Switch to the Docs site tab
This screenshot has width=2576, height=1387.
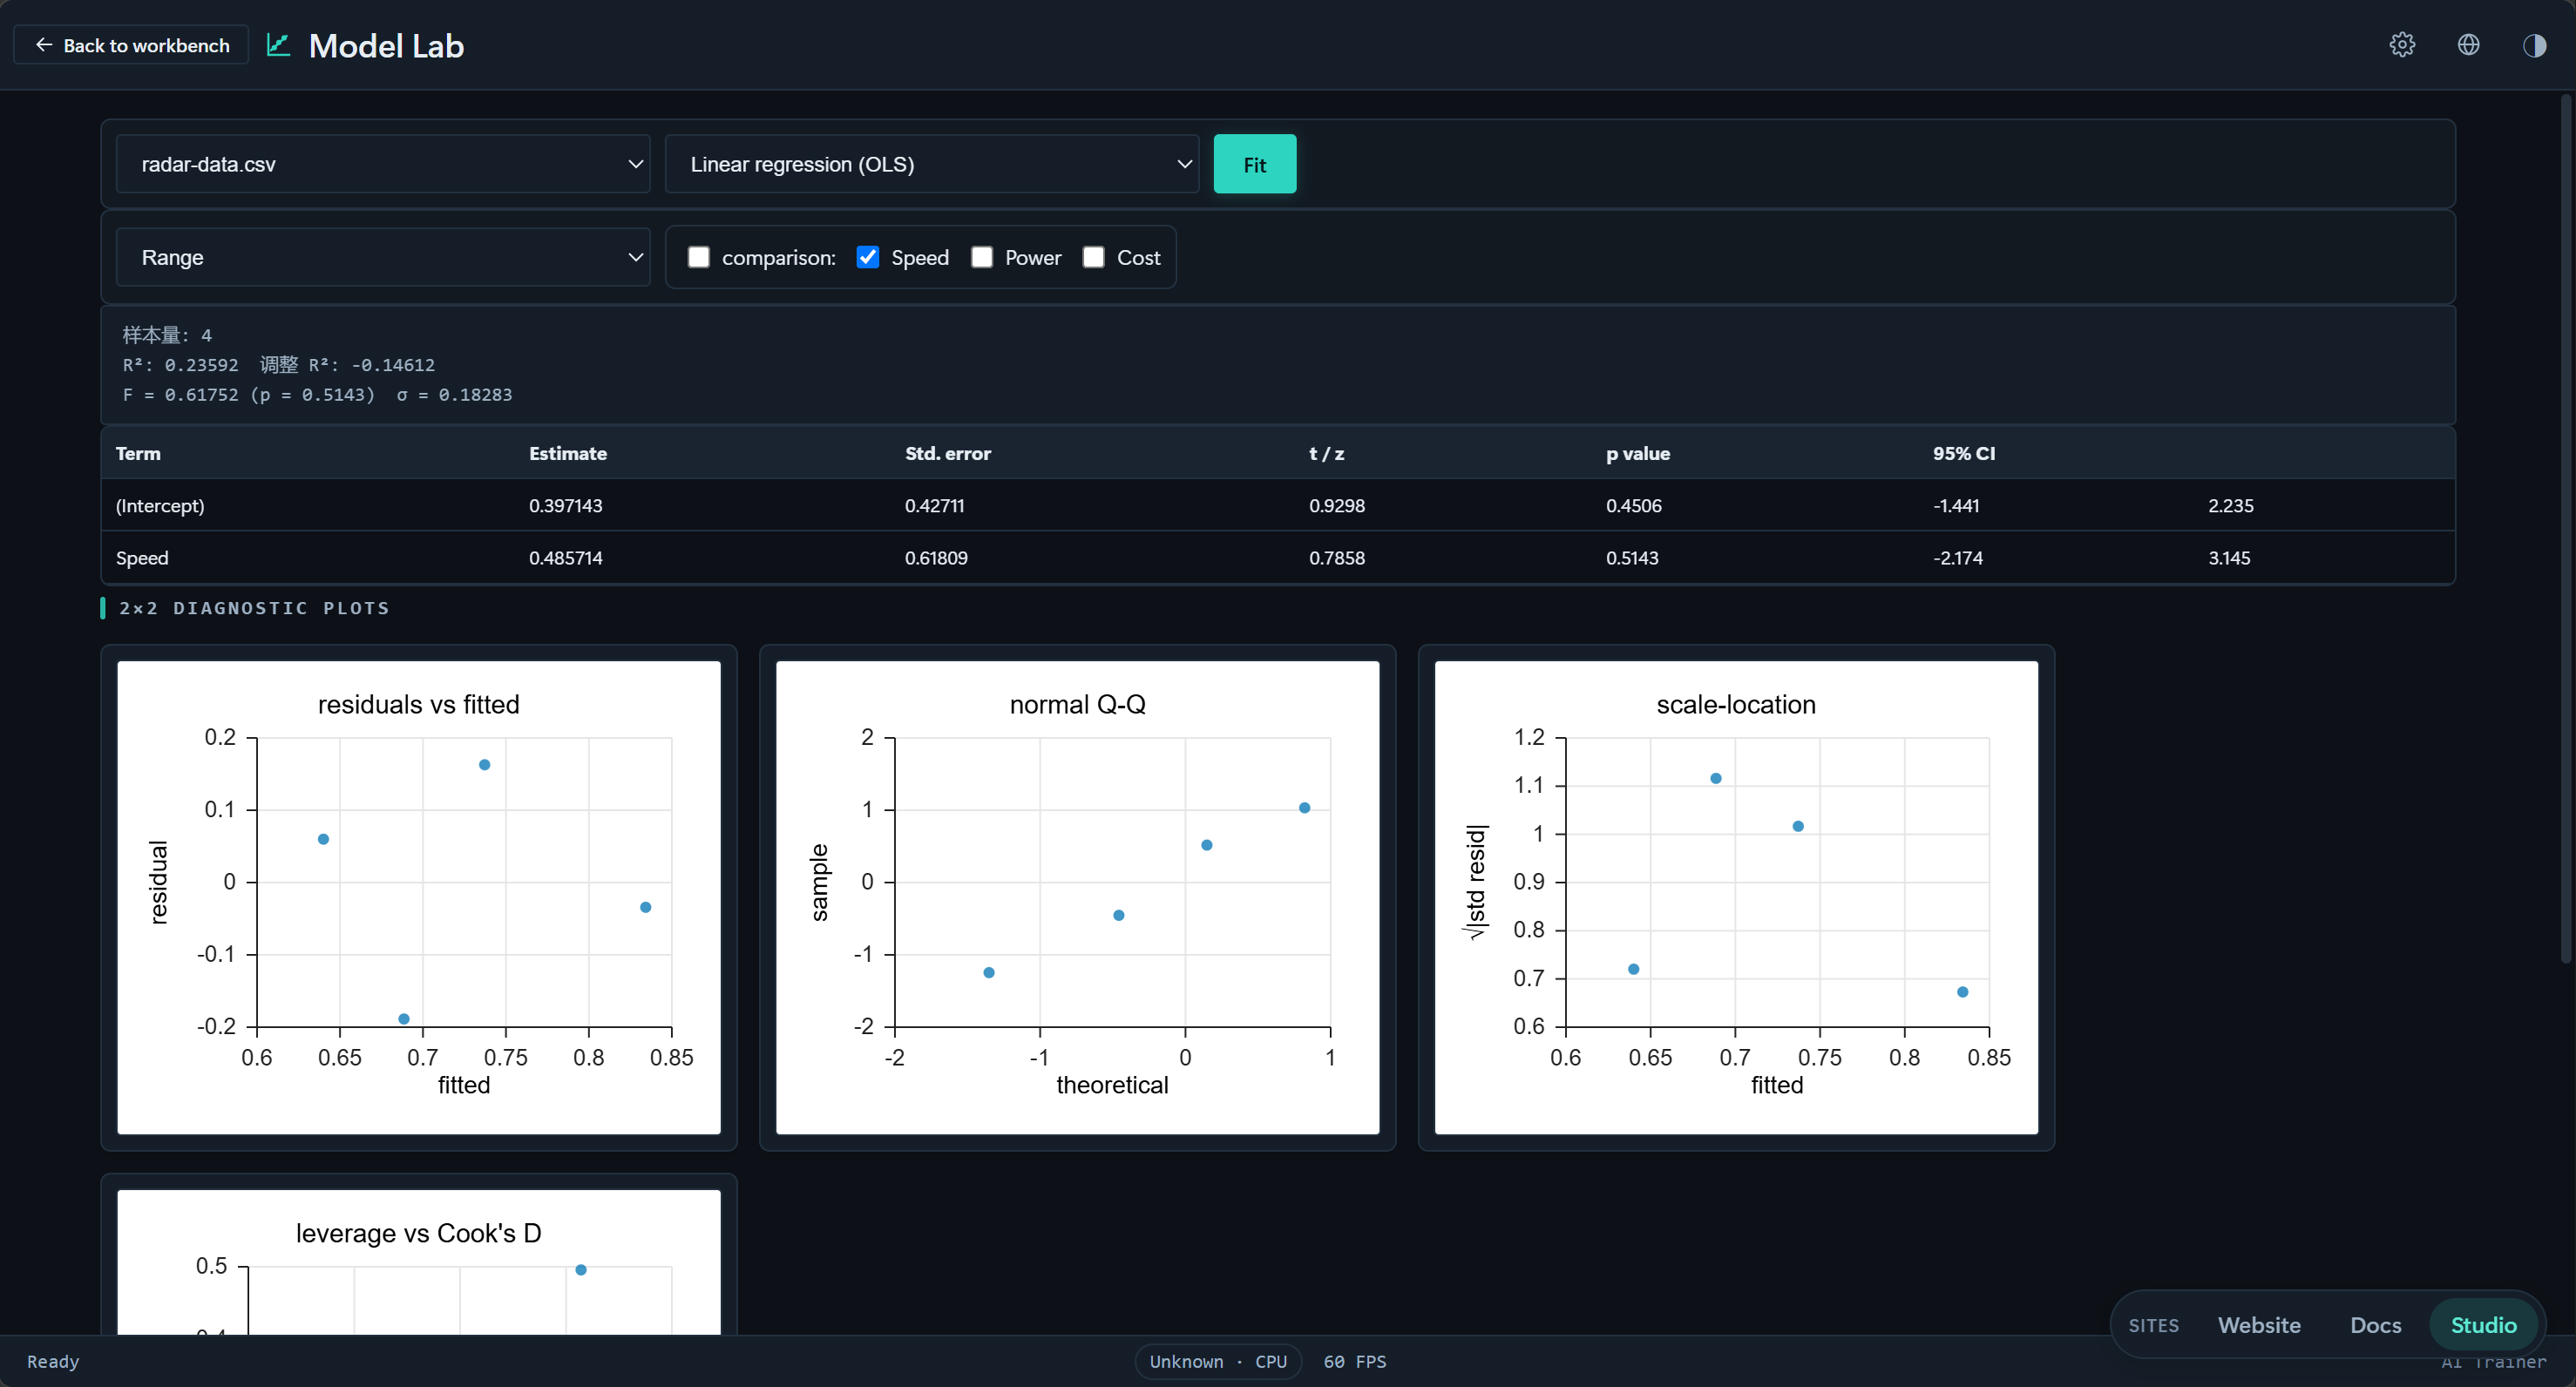click(x=2375, y=1325)
